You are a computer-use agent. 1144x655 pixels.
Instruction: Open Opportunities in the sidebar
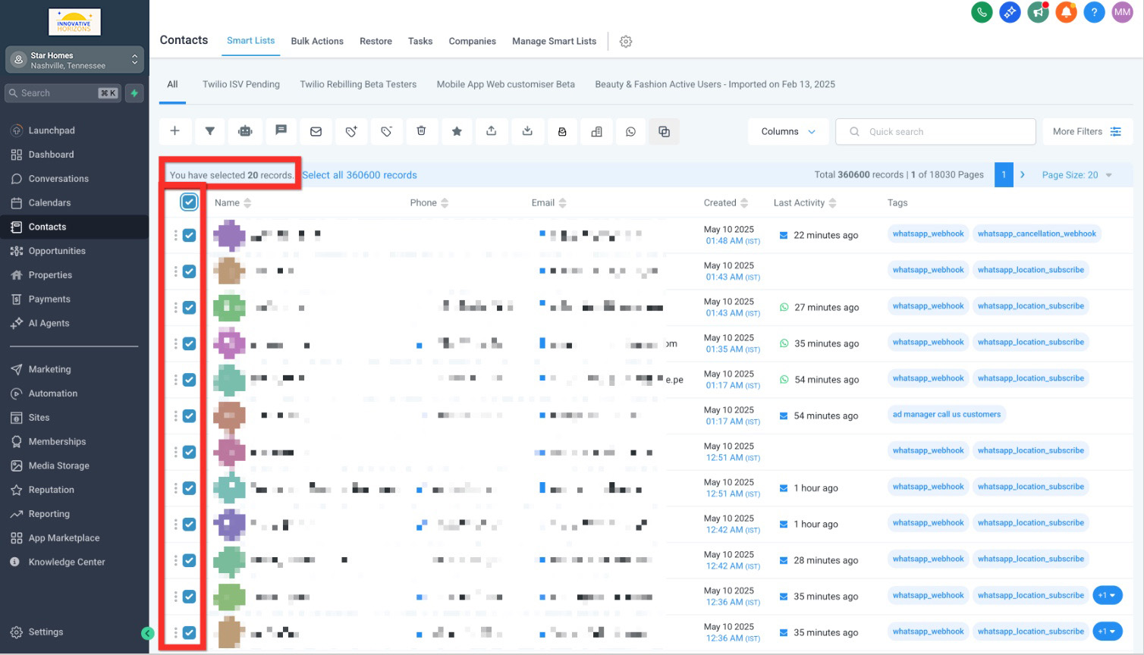point(57,251)
